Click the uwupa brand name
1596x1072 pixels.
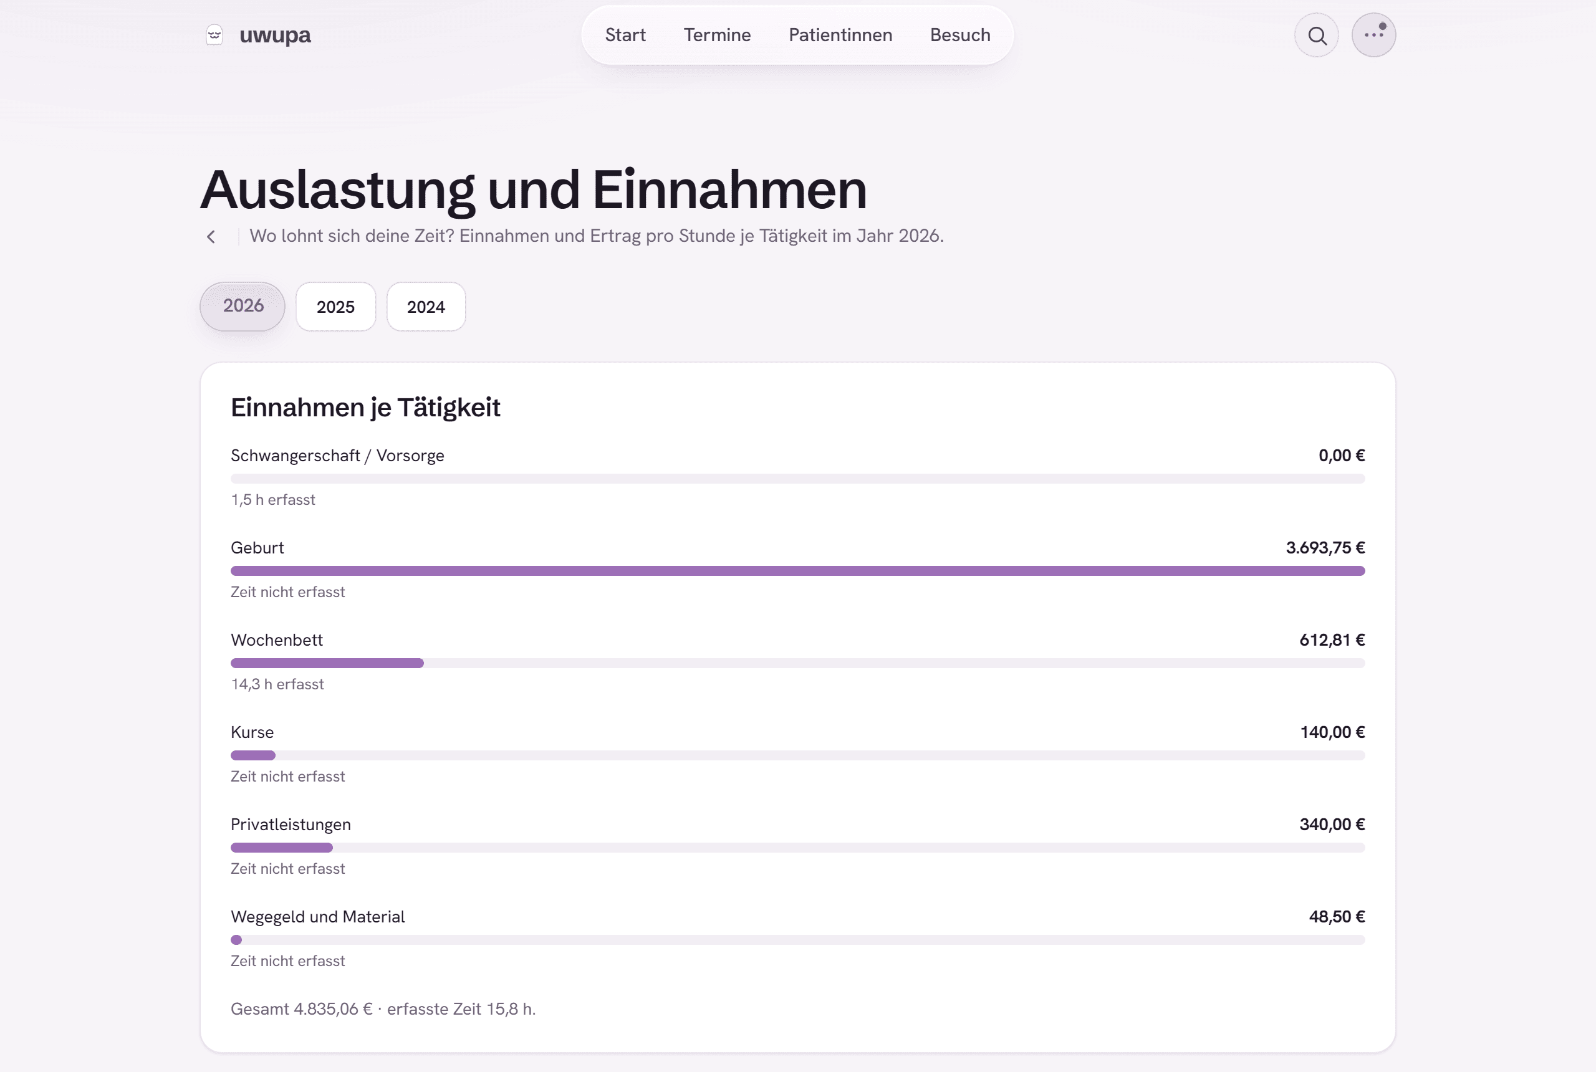tap(275, 35)
